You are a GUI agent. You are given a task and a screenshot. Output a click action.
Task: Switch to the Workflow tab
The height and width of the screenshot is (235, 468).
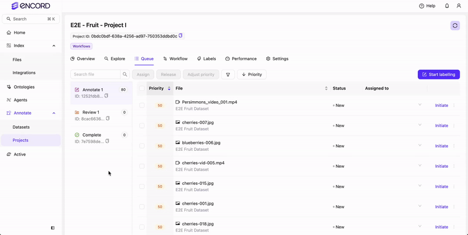coord(175,58)
